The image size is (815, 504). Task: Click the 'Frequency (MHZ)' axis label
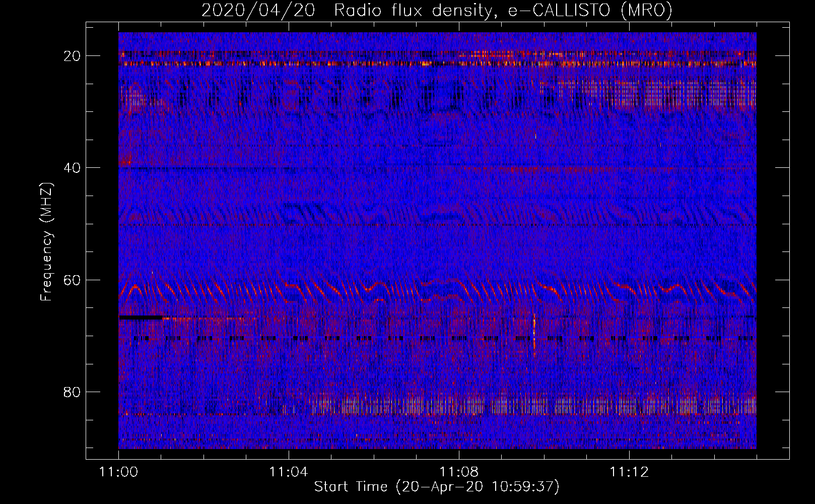[46, 242]
